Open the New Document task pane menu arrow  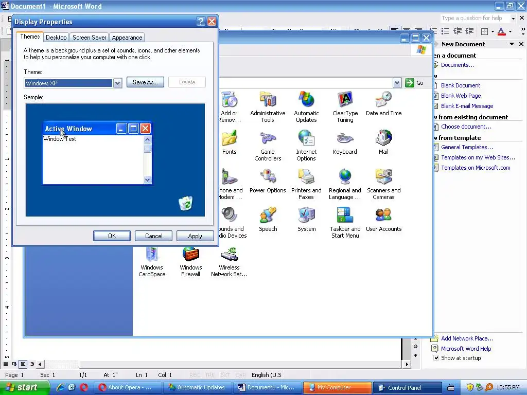[512, 44]
